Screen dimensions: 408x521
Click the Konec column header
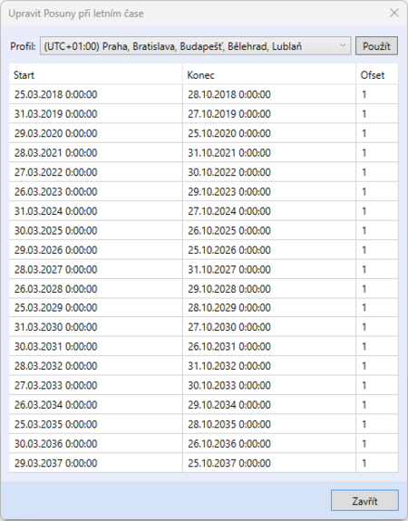pyautogui.click(x=269, y=75)
